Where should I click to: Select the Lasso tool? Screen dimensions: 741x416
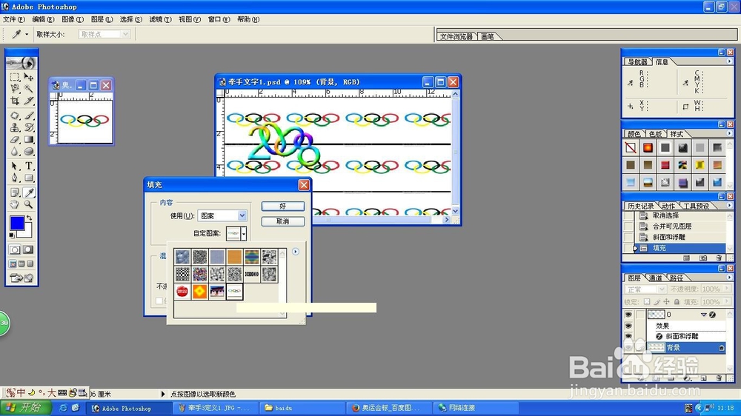(x=15, y=89)
